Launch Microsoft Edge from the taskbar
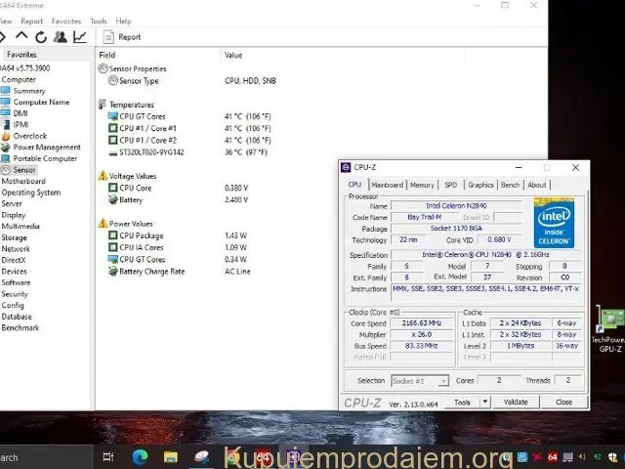Viewport: 625px width, 469px height. (139, 457)
